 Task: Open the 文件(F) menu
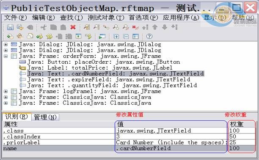tap(15, 17)
